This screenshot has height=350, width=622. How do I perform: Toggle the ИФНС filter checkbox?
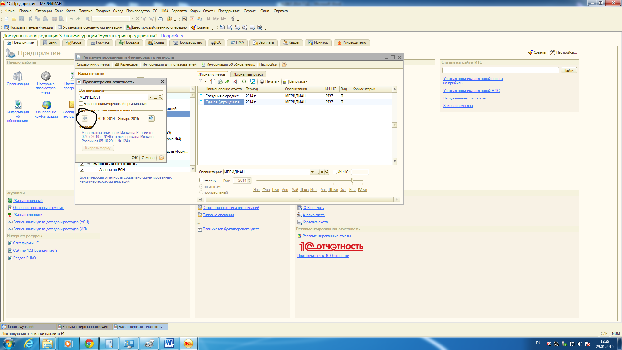335,172
